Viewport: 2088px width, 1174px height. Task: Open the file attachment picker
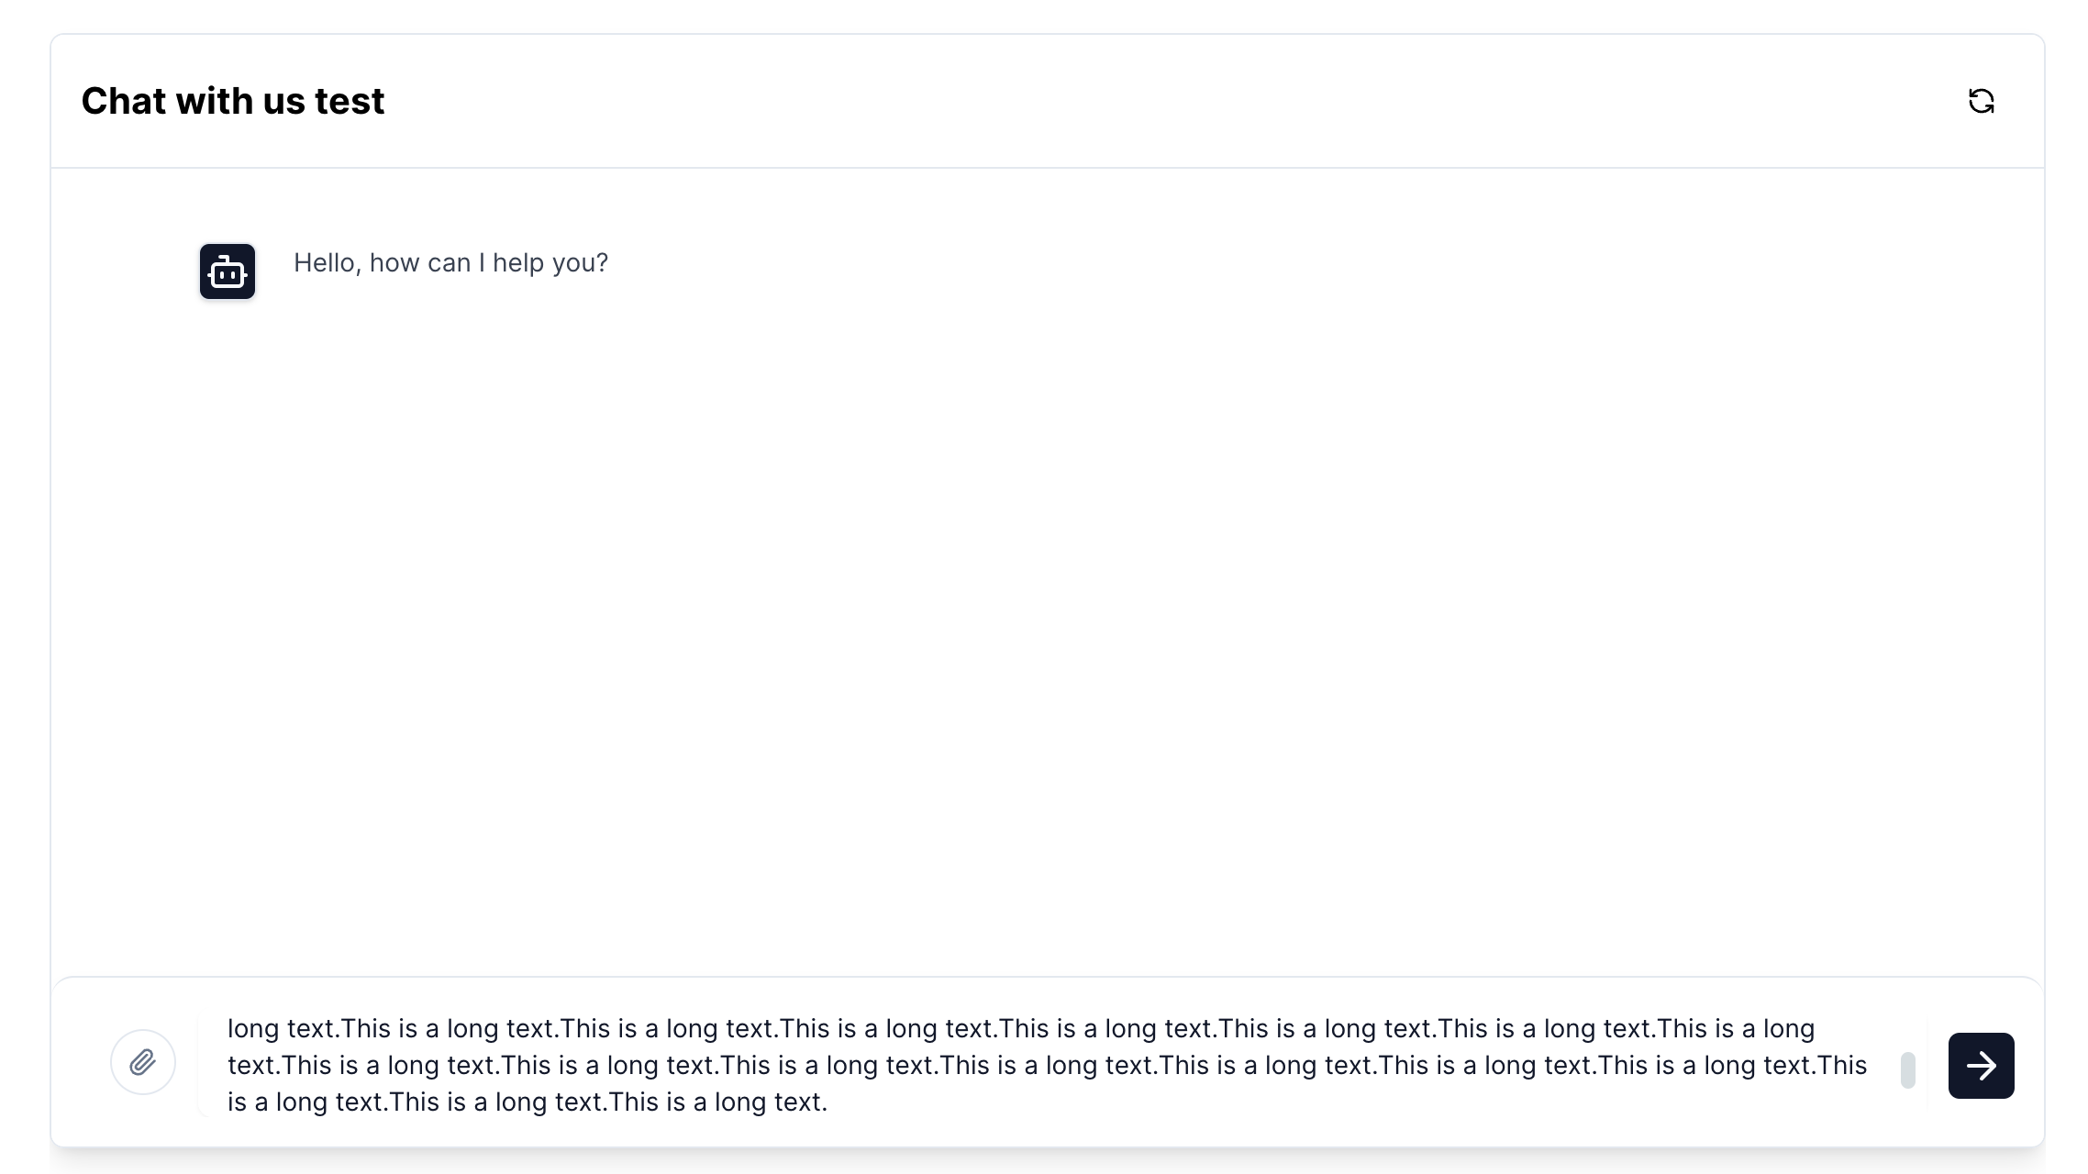click(x=143, y=1062)
